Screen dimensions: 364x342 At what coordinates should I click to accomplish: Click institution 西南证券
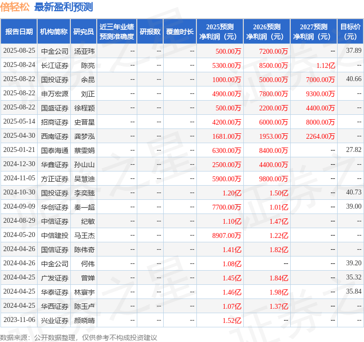55,136
